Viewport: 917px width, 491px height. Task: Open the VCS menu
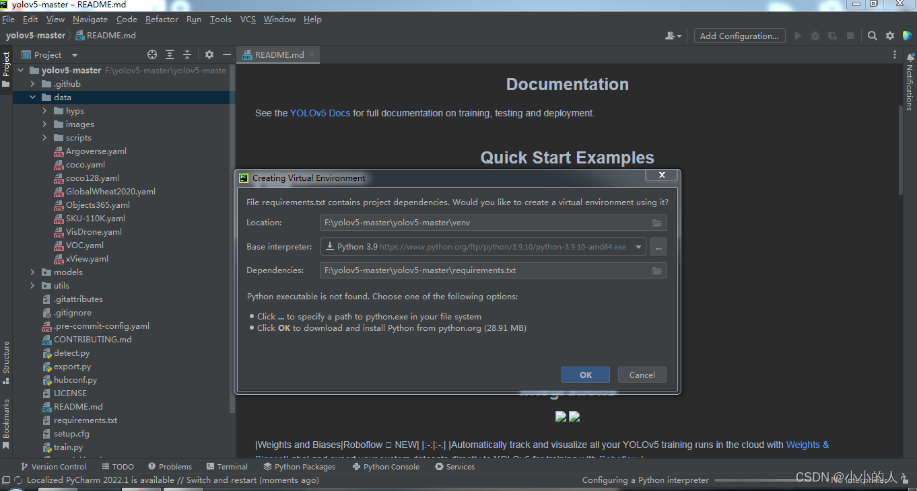[248, 20]
